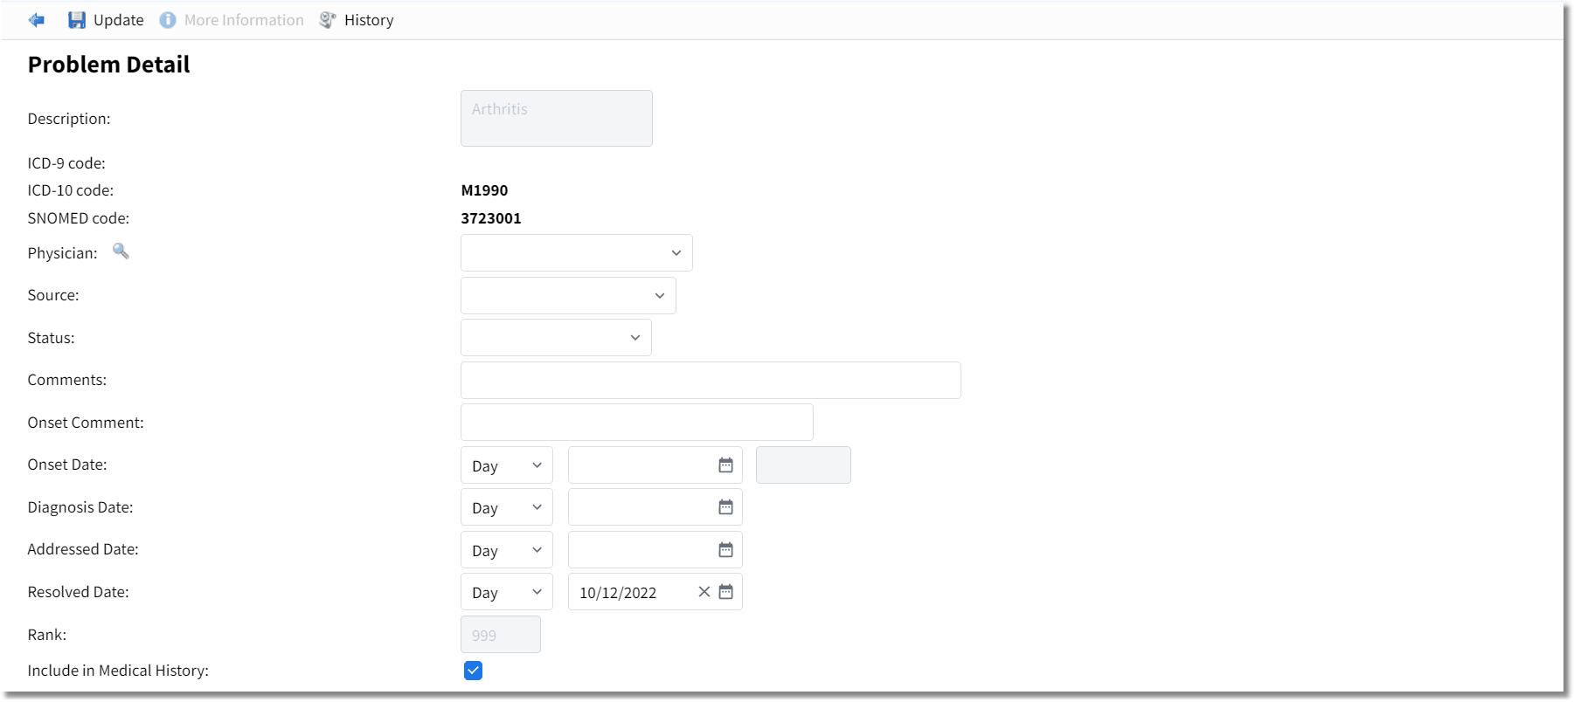Open the Status dropdown

click(556, 337)
